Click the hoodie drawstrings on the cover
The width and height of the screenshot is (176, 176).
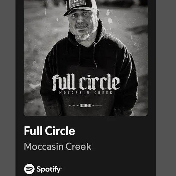click(87, 54)
